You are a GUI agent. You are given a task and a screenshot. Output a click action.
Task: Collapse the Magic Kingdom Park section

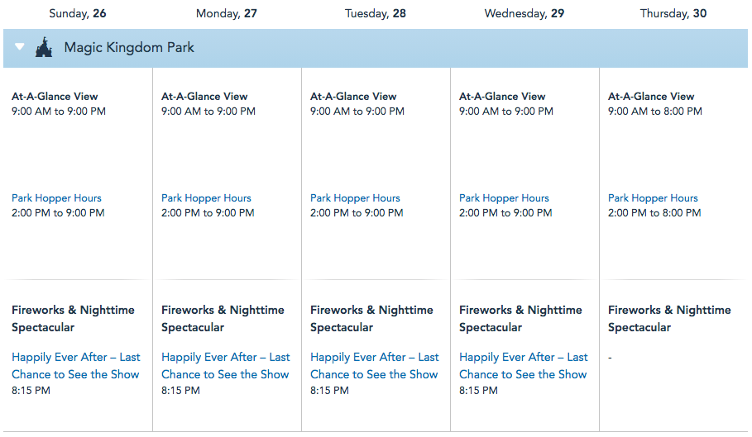click(20, 48)
